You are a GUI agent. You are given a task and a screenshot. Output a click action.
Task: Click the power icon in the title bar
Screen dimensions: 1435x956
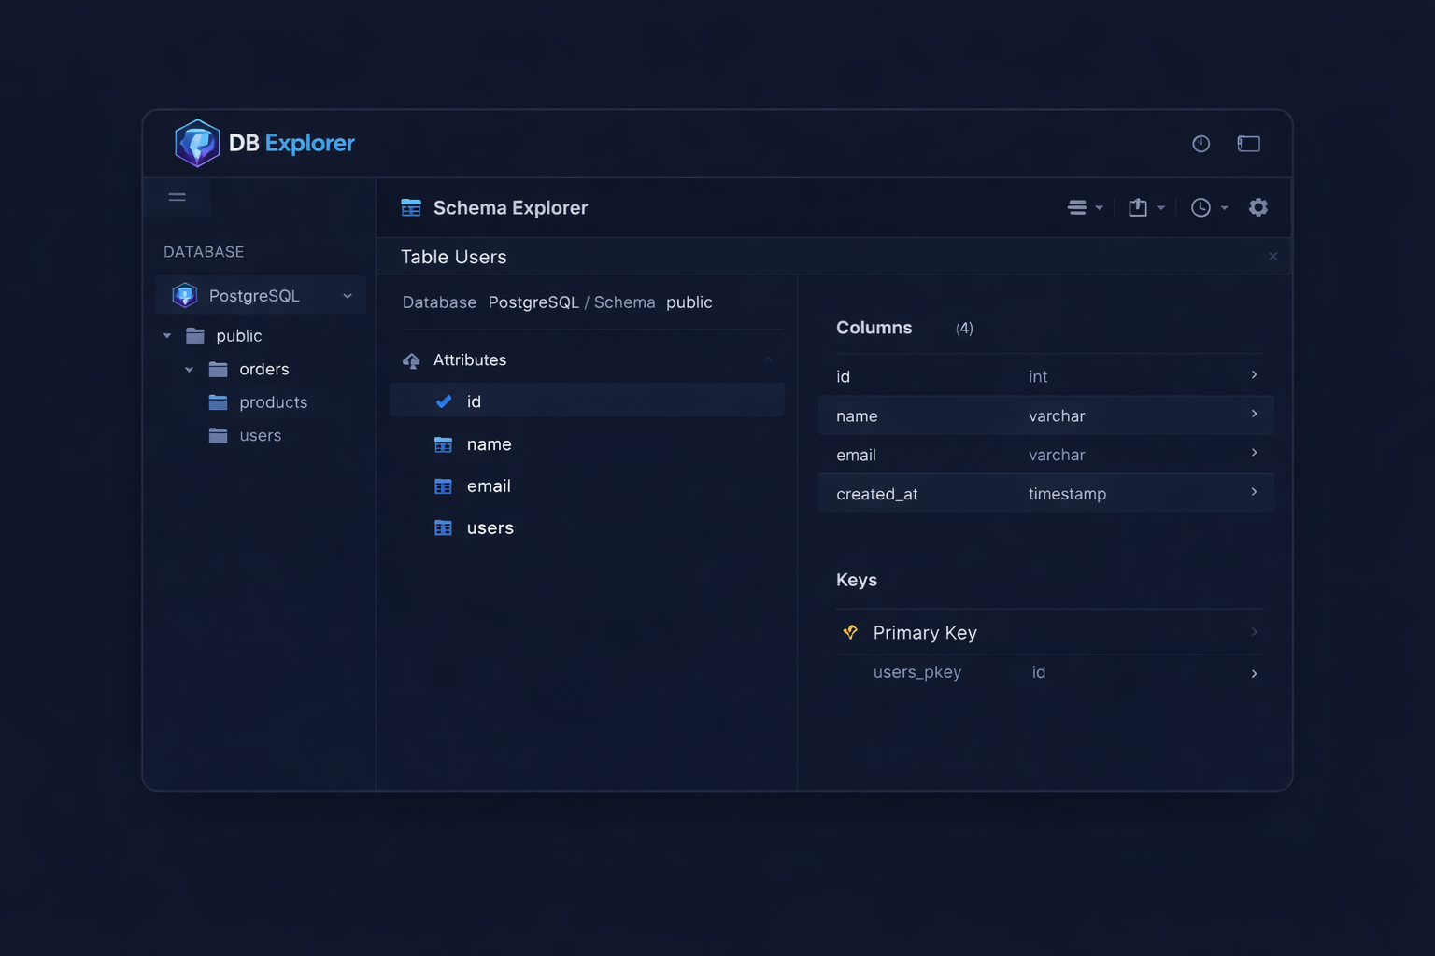coord(1201,143)
